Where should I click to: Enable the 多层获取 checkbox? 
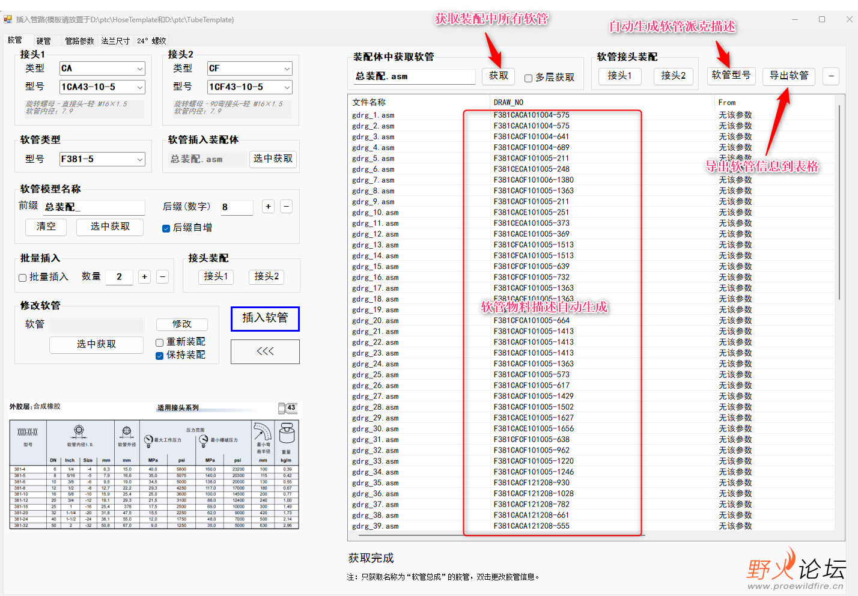coord(528,78)
